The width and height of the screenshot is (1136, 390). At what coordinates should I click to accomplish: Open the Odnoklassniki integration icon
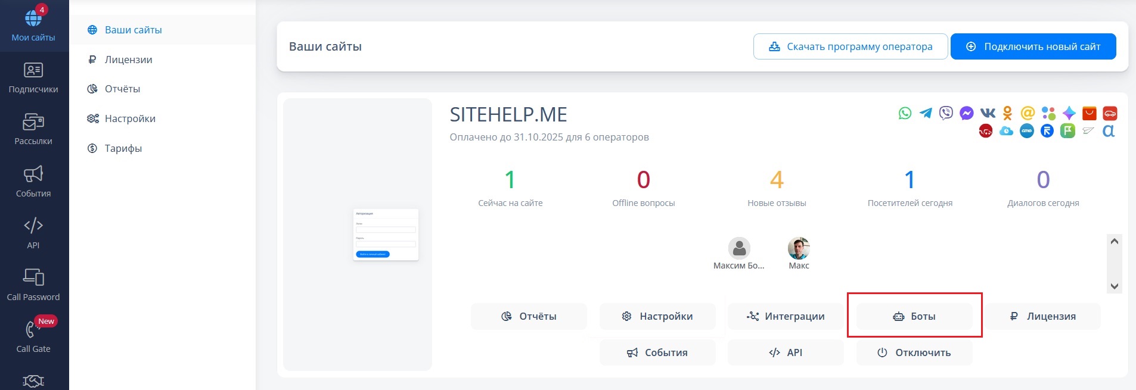(1008, 113)
